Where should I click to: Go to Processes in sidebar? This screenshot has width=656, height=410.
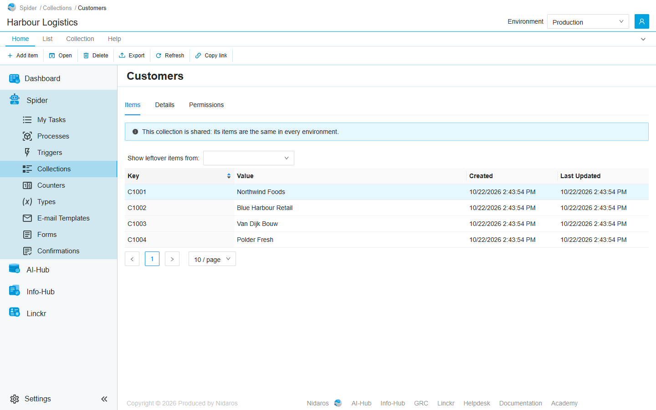pyautogui.click(x=58, y=136)
